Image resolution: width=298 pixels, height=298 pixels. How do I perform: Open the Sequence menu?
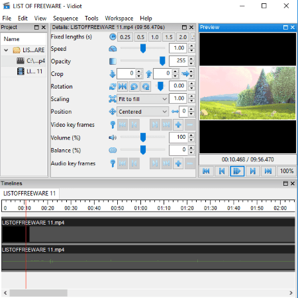click(66, 19)
